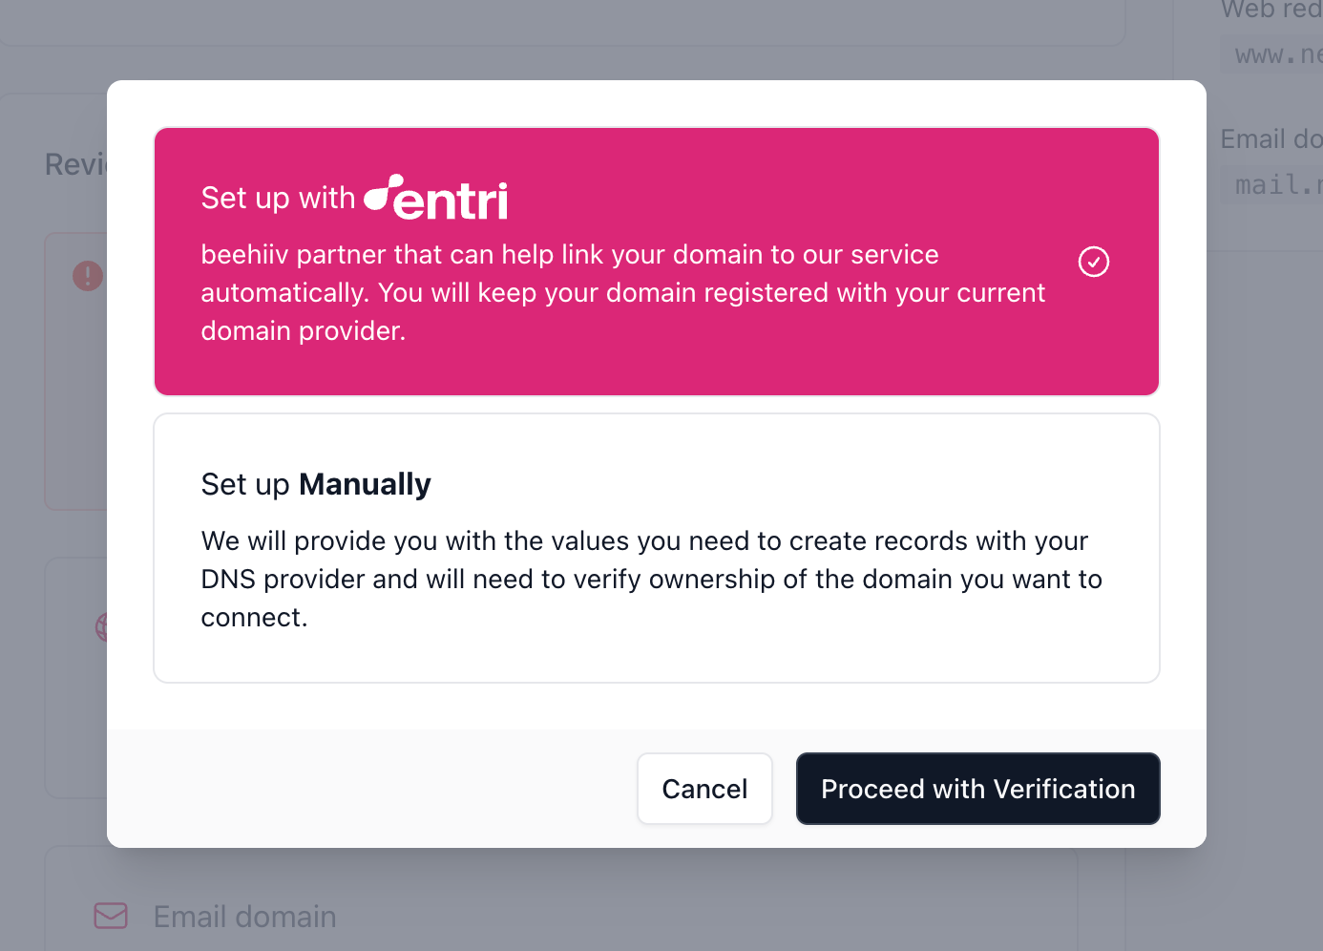The width and height of the screenshot is (1323, 951).
Task: Click the Review heading behind the dialog
Action: coord(76,164)
